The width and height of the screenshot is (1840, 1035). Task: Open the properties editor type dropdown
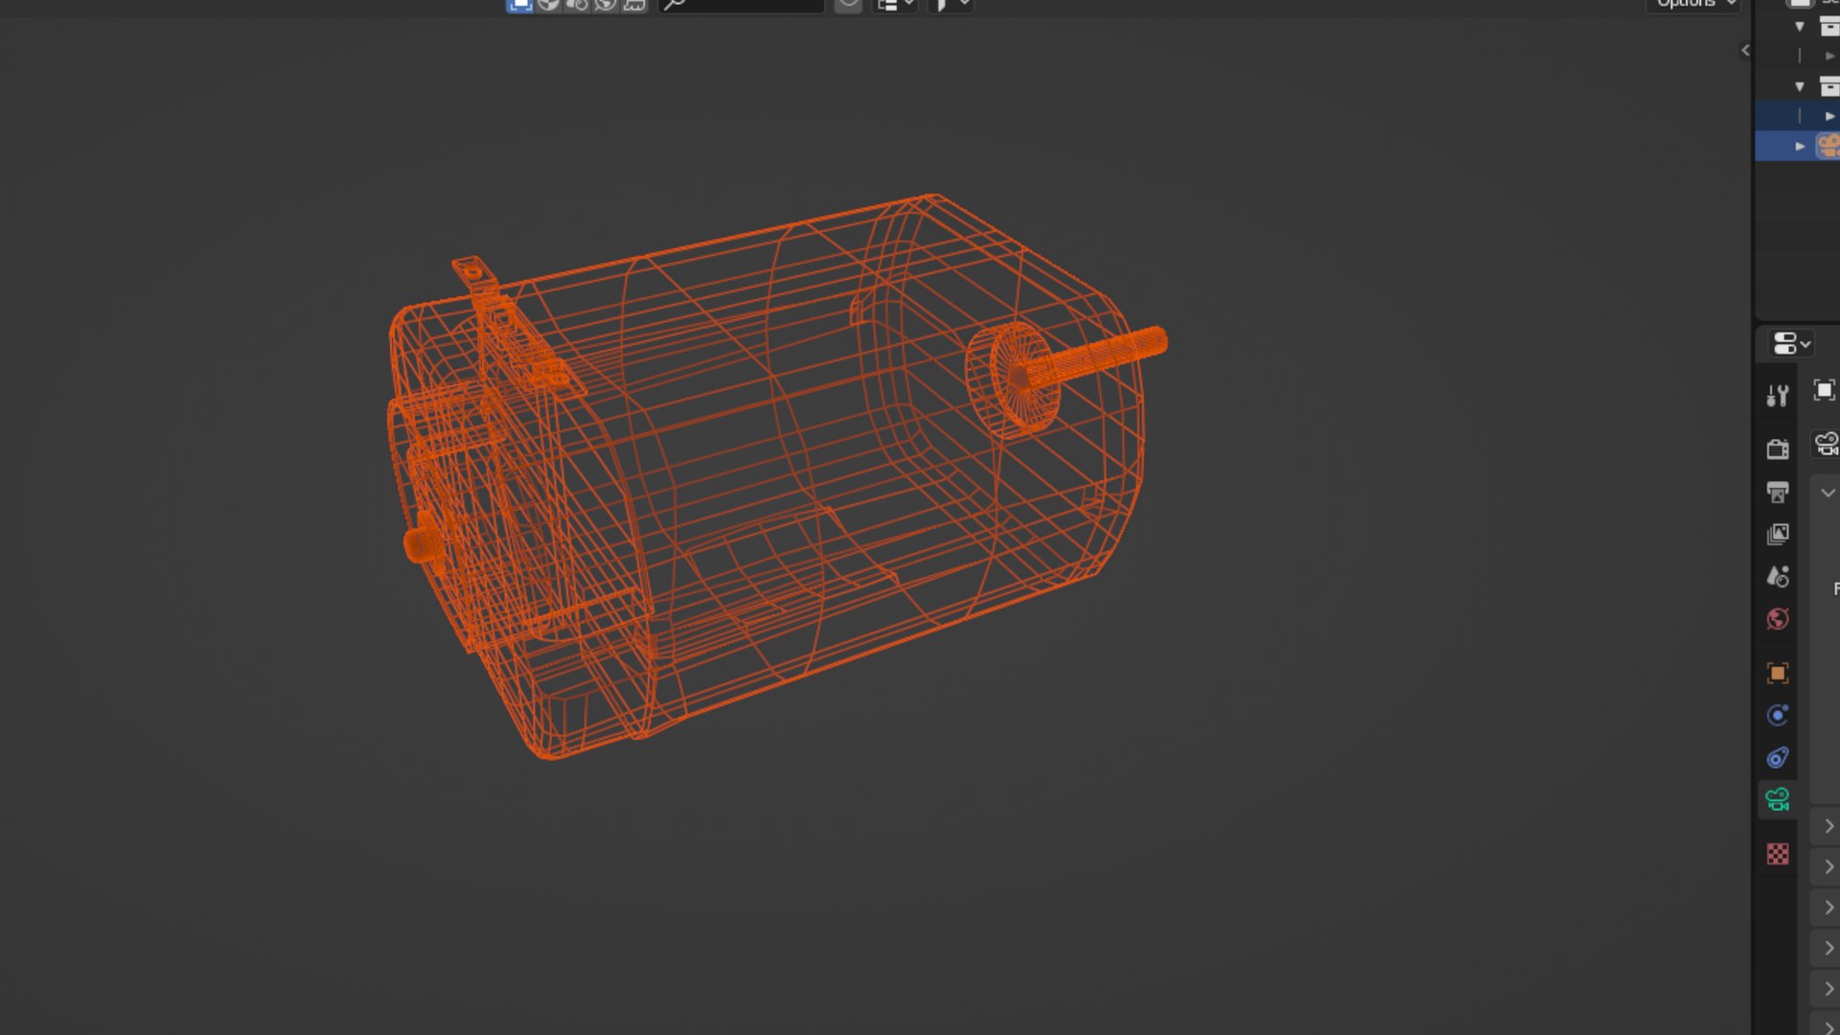(x=1791, y=343)
